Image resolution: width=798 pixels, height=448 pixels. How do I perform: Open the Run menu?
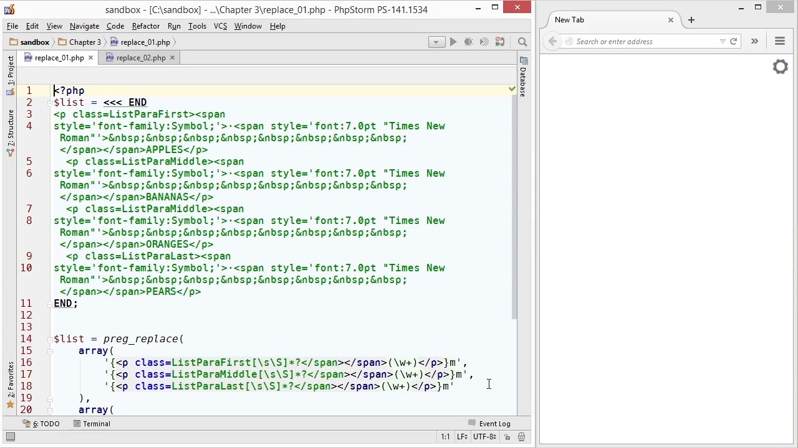click(x=174, y=26)
